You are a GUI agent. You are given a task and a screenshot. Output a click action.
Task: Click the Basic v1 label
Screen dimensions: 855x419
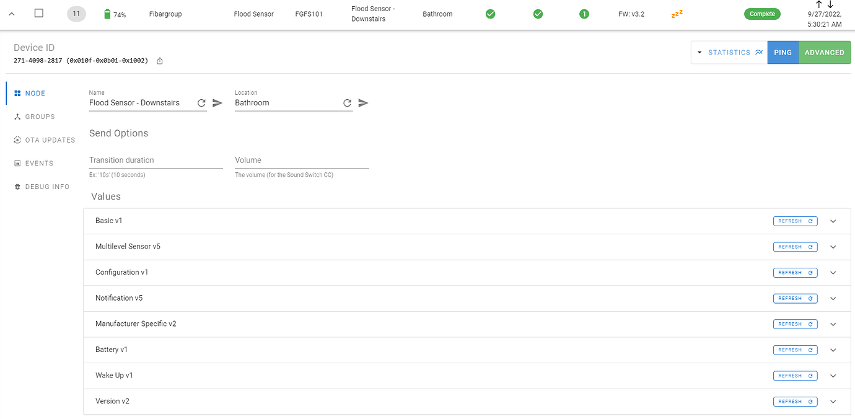(x=109, y=221)
